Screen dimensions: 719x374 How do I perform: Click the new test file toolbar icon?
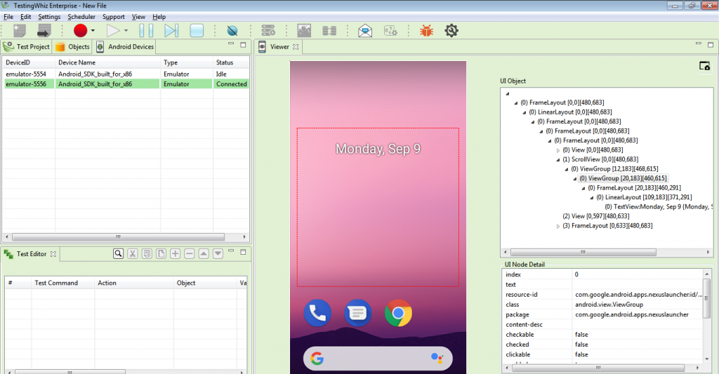(x=19, y=31)
